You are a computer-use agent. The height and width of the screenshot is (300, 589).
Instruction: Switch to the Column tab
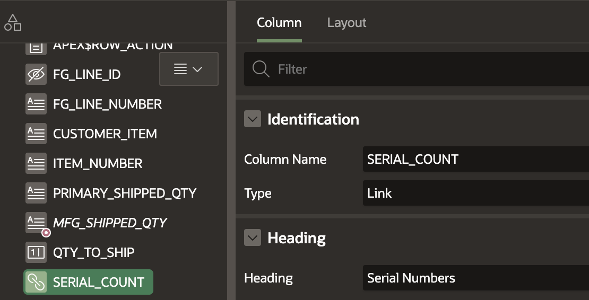coord(279,22)
